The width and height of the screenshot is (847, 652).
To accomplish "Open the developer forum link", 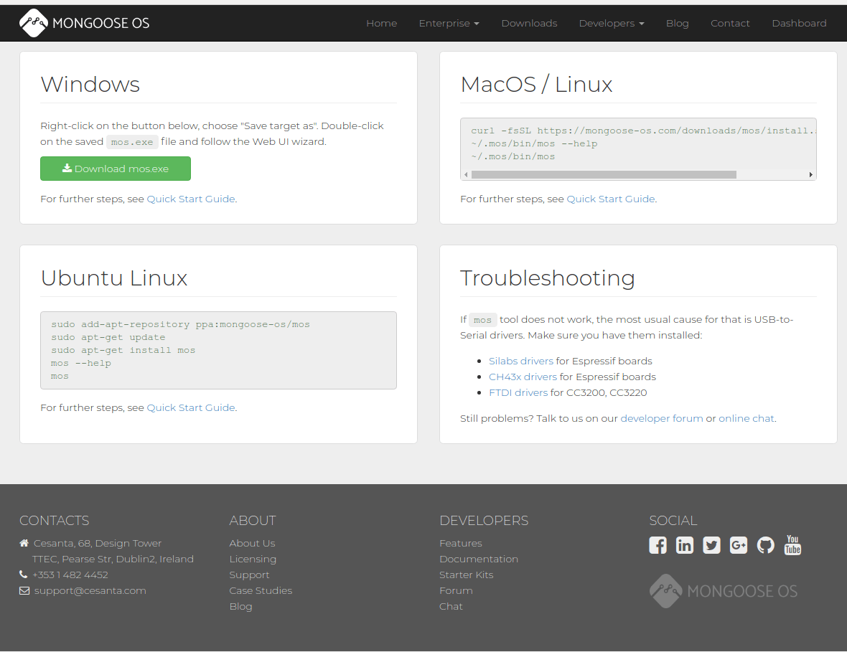I will (662, 418).
